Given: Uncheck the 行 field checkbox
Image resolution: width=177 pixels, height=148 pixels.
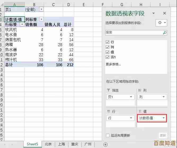Looking at the screenshot, I should [107, 42].
